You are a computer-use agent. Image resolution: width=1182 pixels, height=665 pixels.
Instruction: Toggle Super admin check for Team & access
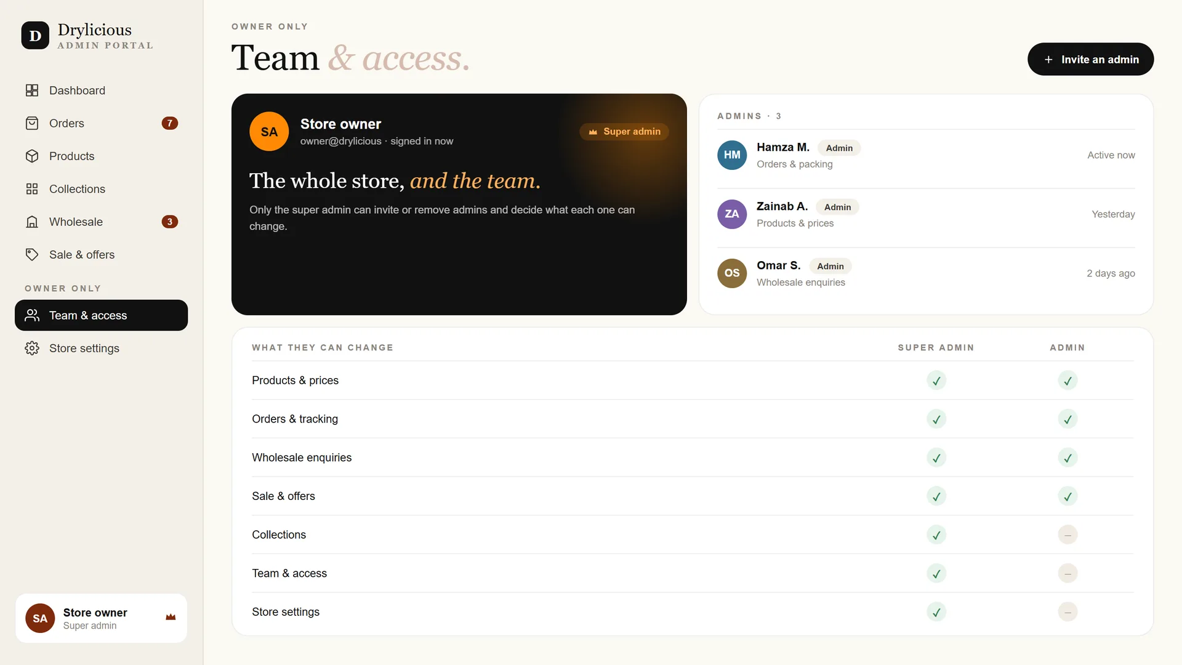point(936,573)
